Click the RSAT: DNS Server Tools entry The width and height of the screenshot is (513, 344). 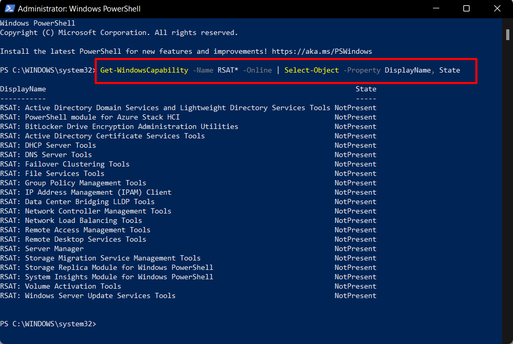coord(48,155)
